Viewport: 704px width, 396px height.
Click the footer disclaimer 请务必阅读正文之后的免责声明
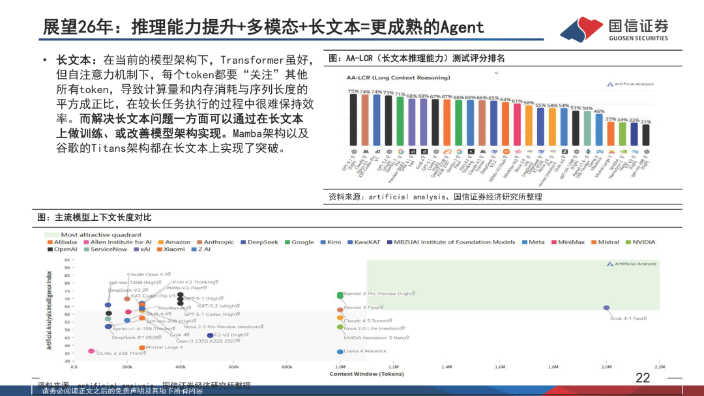click(122, 391)
